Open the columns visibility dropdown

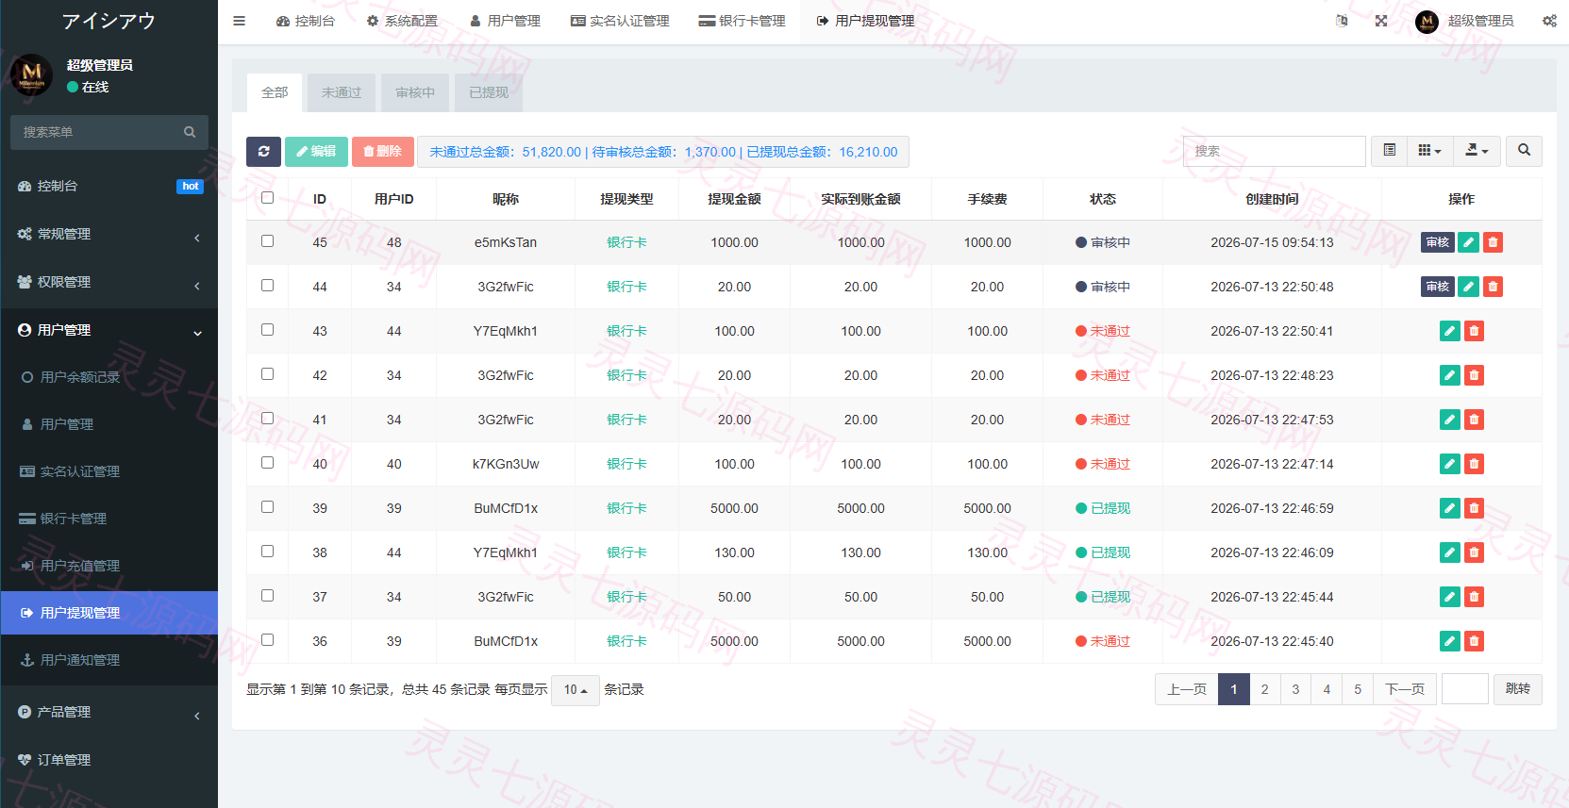tap(1429, 151)
